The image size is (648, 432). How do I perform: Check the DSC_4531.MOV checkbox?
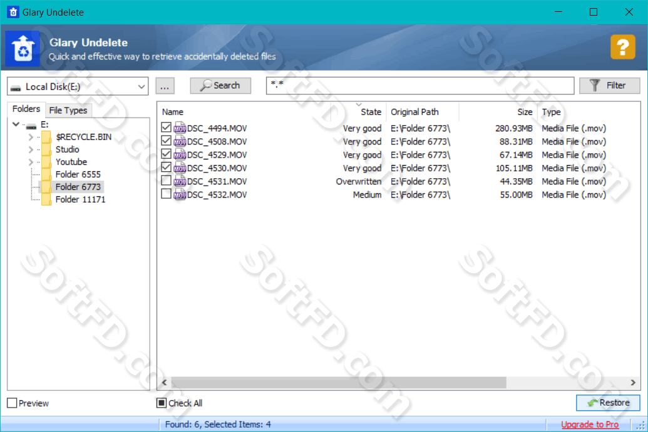tap(166, 180)
